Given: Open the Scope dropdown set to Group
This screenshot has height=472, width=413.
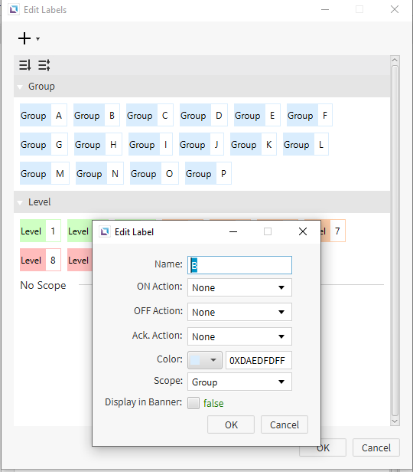Looking at the screenshot, I should point(239,382).
